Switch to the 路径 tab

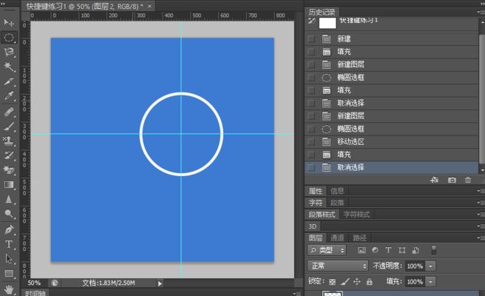click(x=359, y=238)
